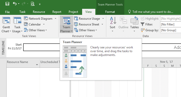Viewport: 181px width, 97px height.
Task: Click the Tell me what you want to do box
Action: click(153, 12)
